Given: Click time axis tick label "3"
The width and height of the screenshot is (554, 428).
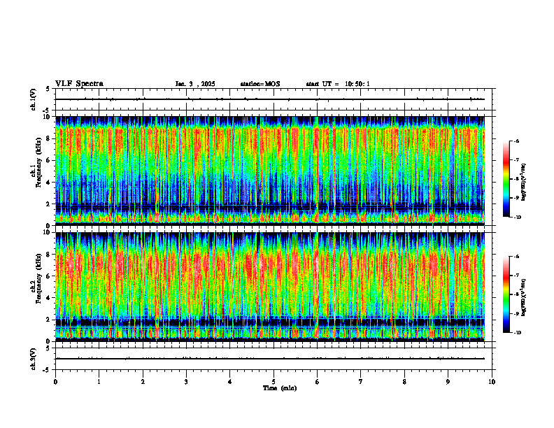Looking at the screenshot, I should point(186,382).
